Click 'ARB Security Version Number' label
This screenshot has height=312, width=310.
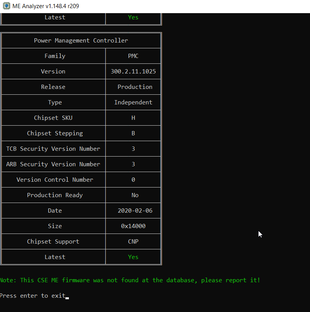point(53,164)
